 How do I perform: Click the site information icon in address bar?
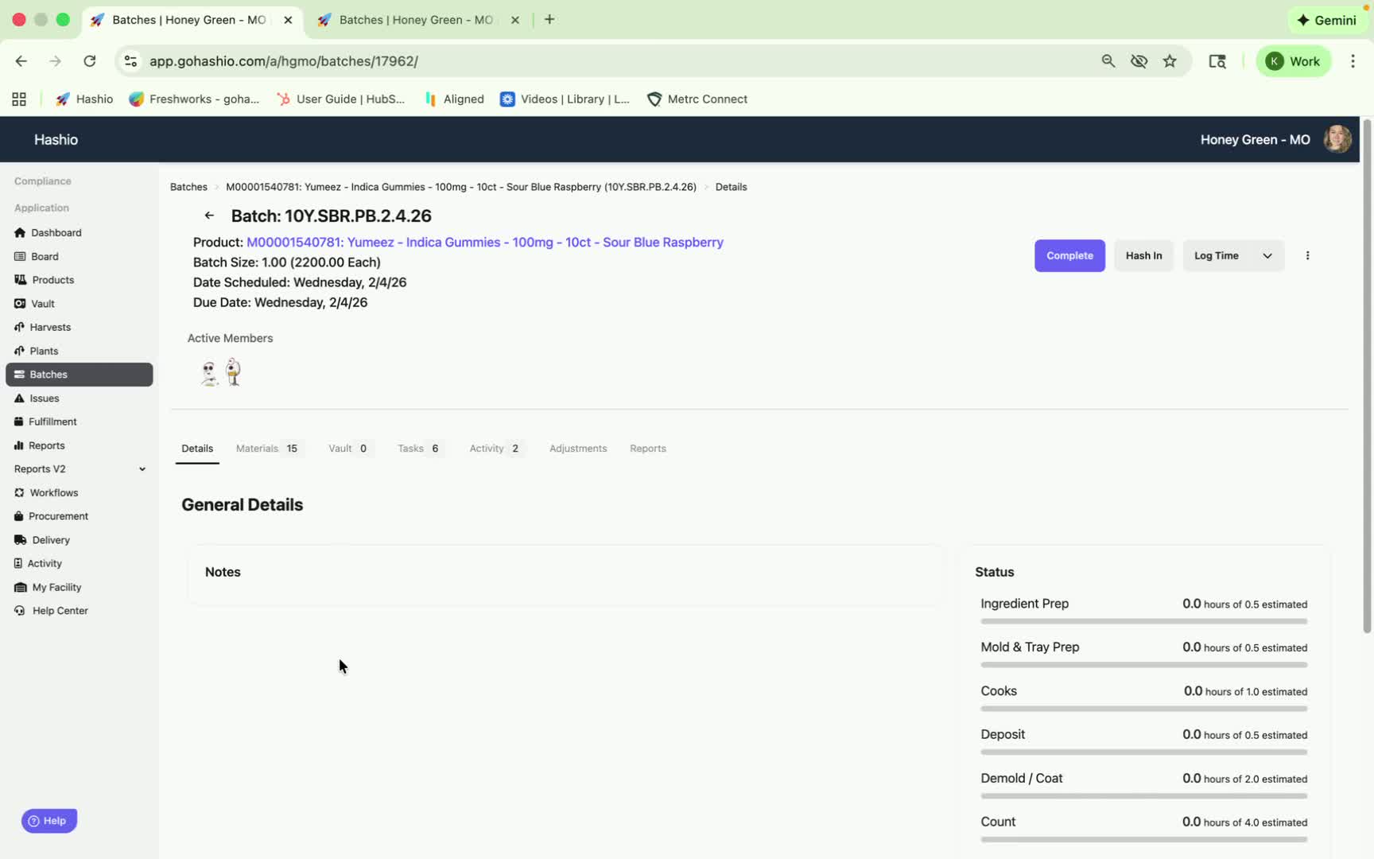pyautogui.click(x=130, y=61)
